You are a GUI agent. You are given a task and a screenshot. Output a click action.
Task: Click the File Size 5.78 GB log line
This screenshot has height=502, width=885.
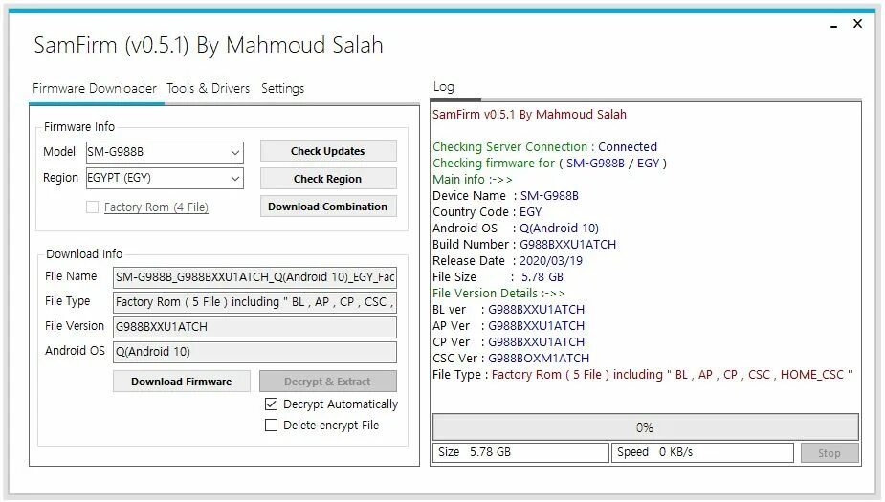pos(498,277)
